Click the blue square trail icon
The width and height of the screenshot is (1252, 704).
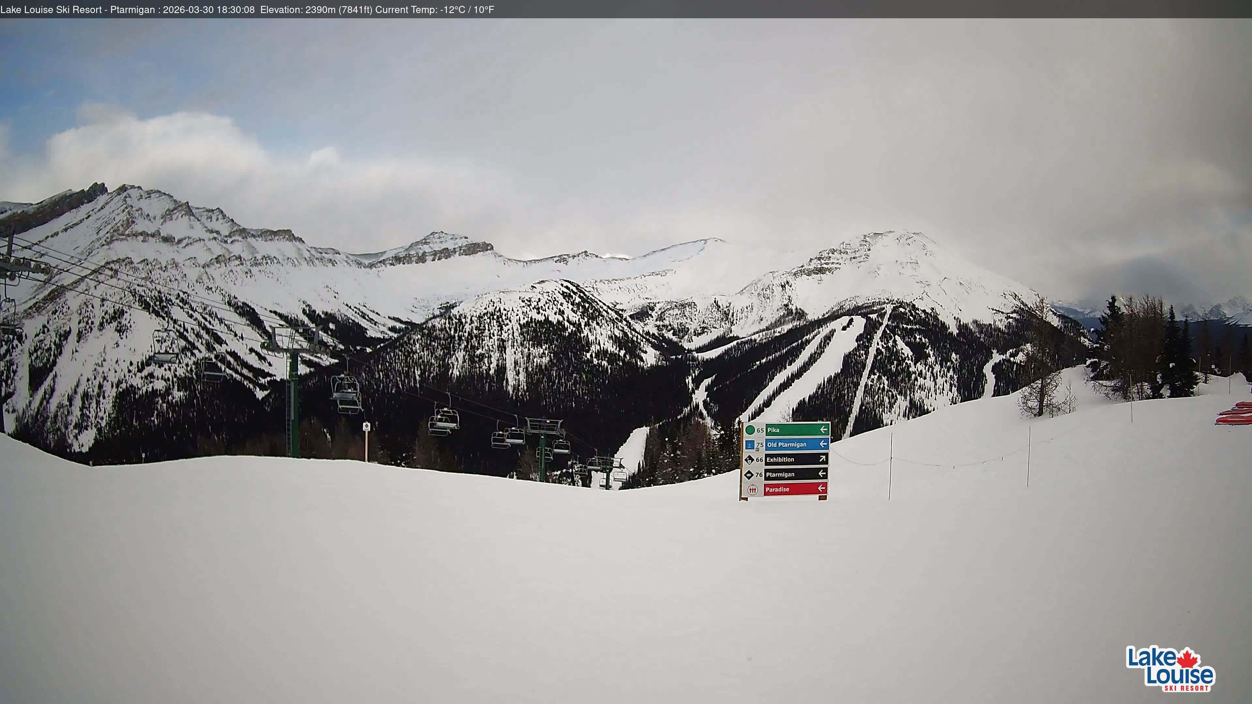pyautogui.click(x=750, y=445)
